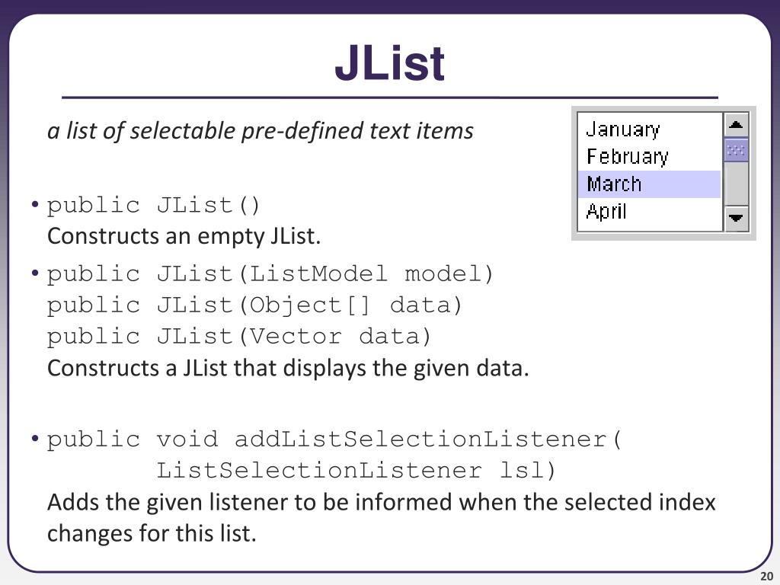Click the list scrollbar thumb

pyautogui.click(x=737, y=150)
